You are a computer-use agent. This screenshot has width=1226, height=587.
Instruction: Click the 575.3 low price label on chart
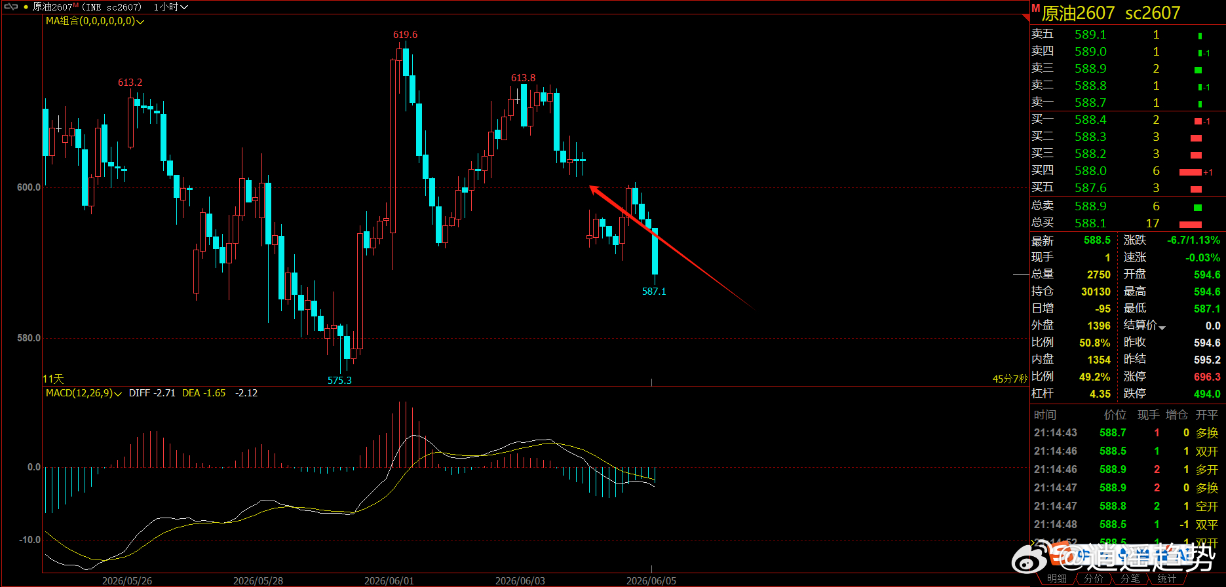[x=339, y=381]
